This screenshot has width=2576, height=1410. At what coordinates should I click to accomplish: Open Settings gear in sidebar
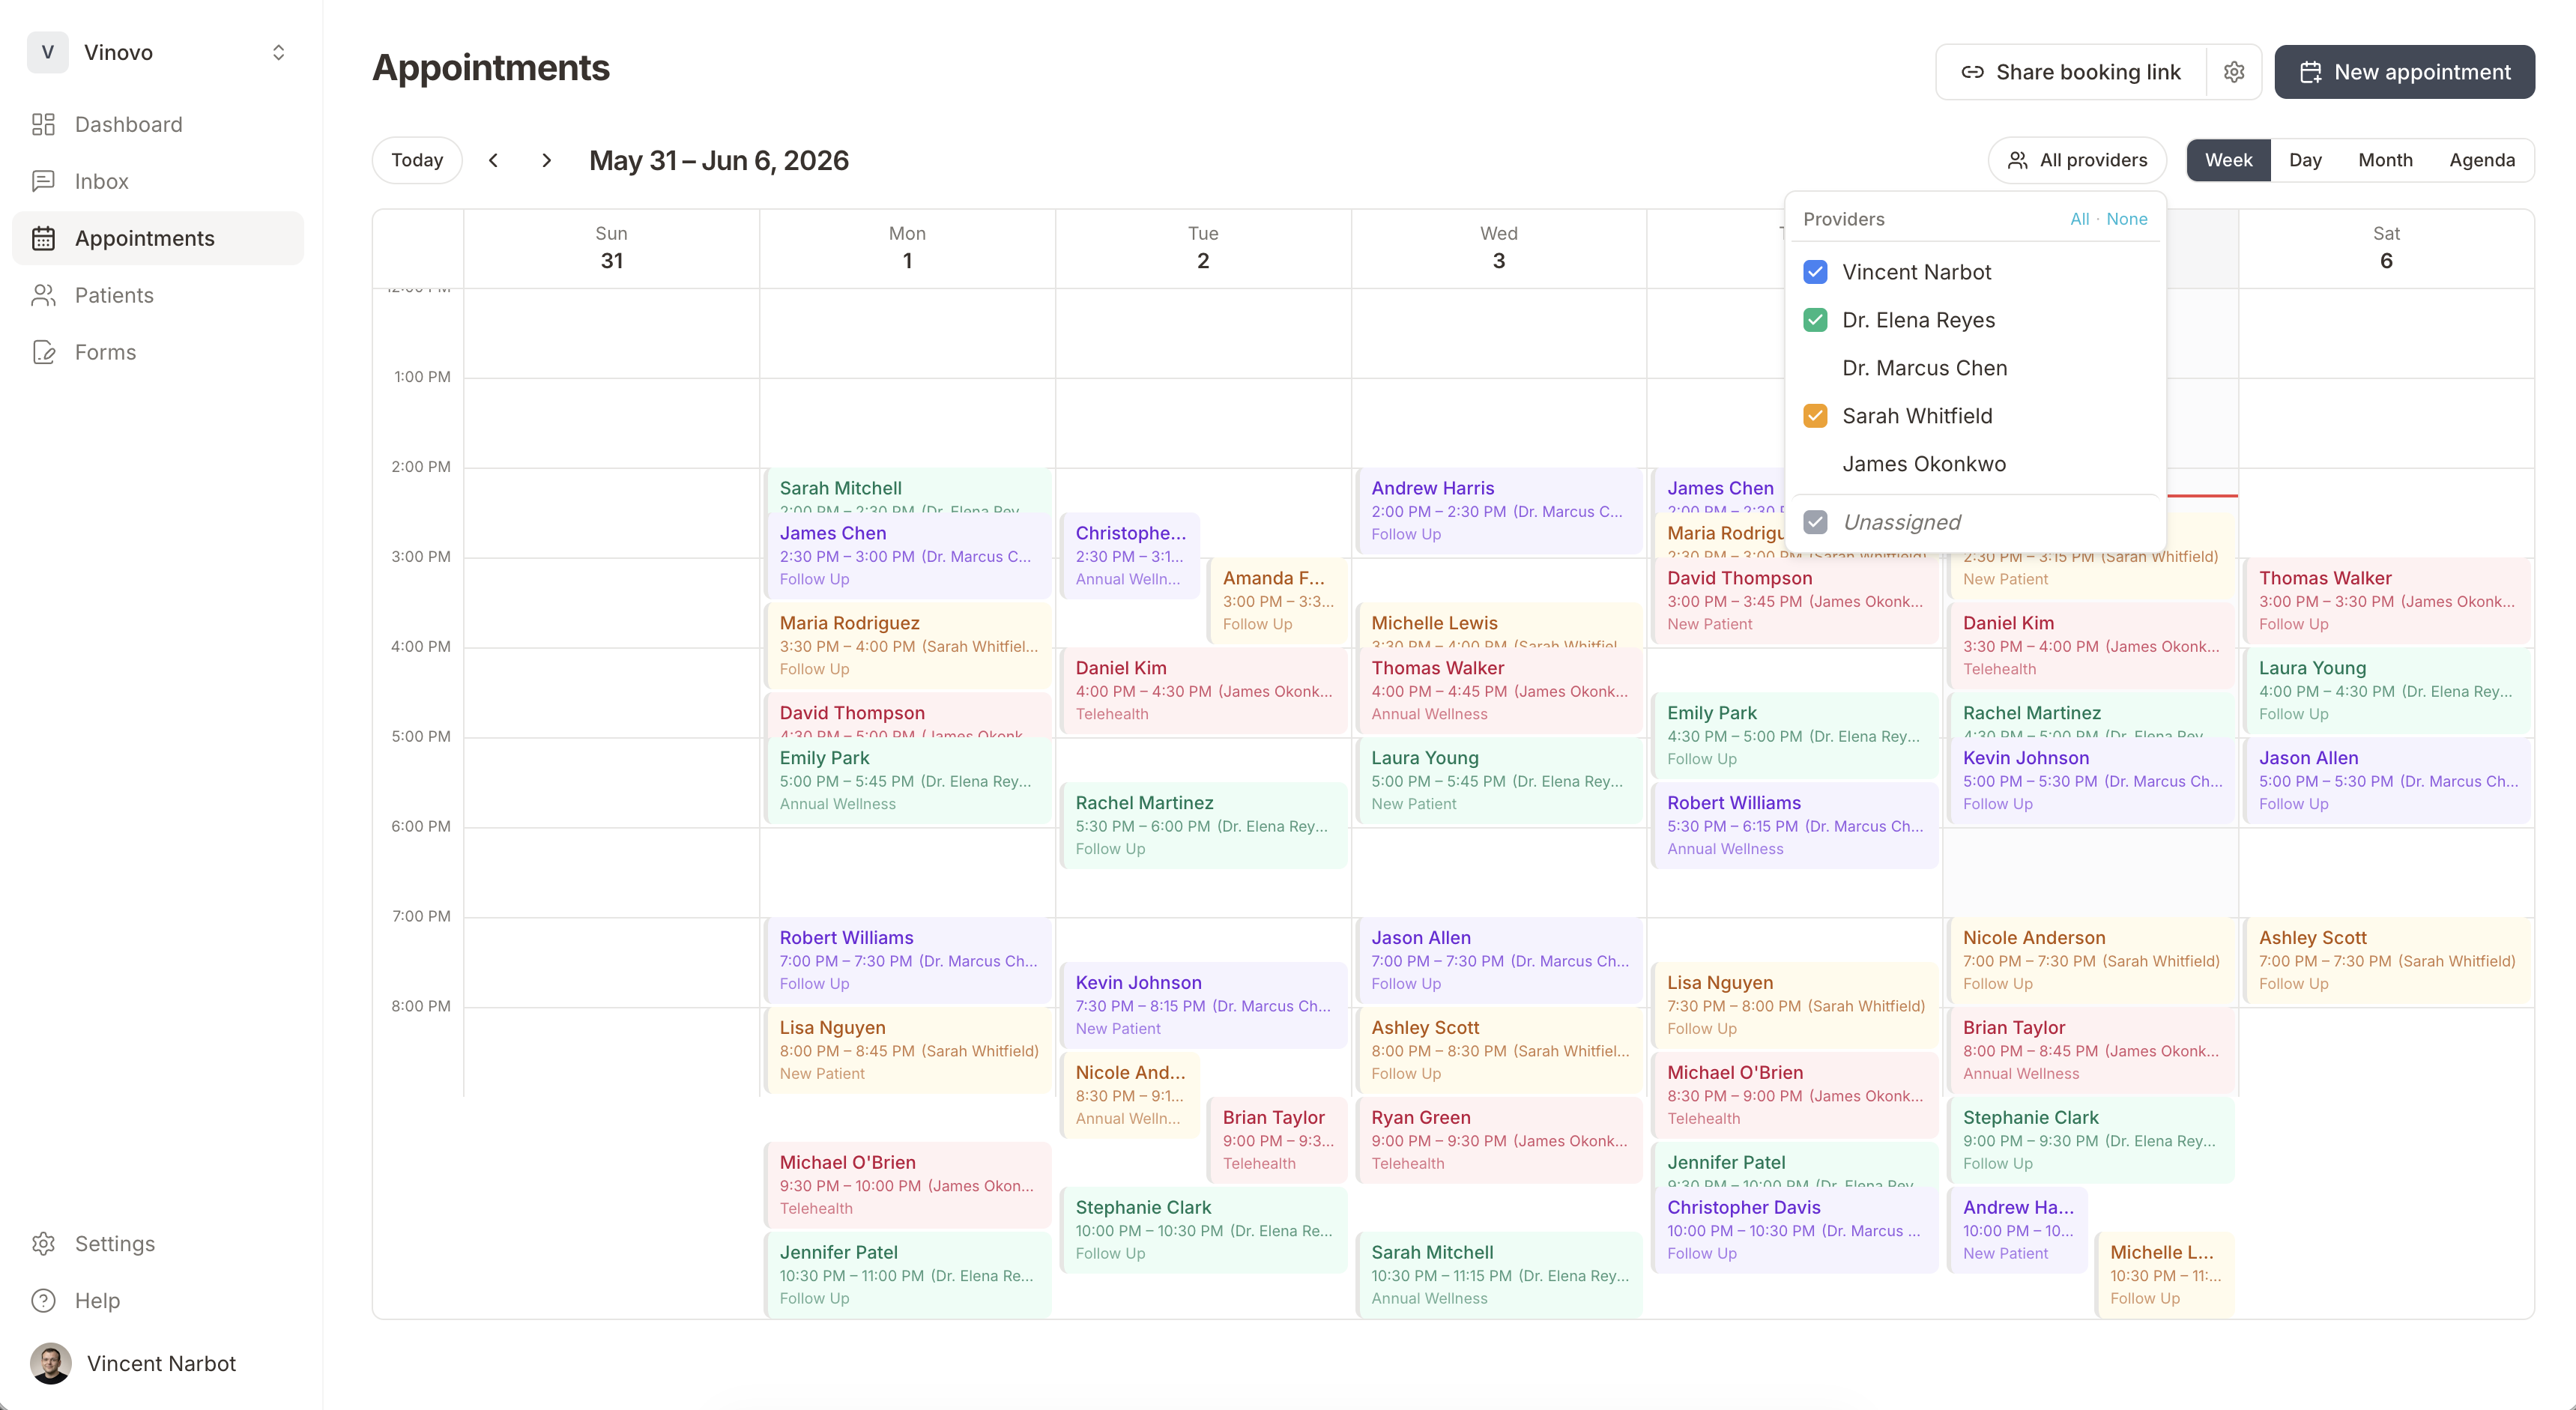pyautogui.click(x=43, y=1243)
